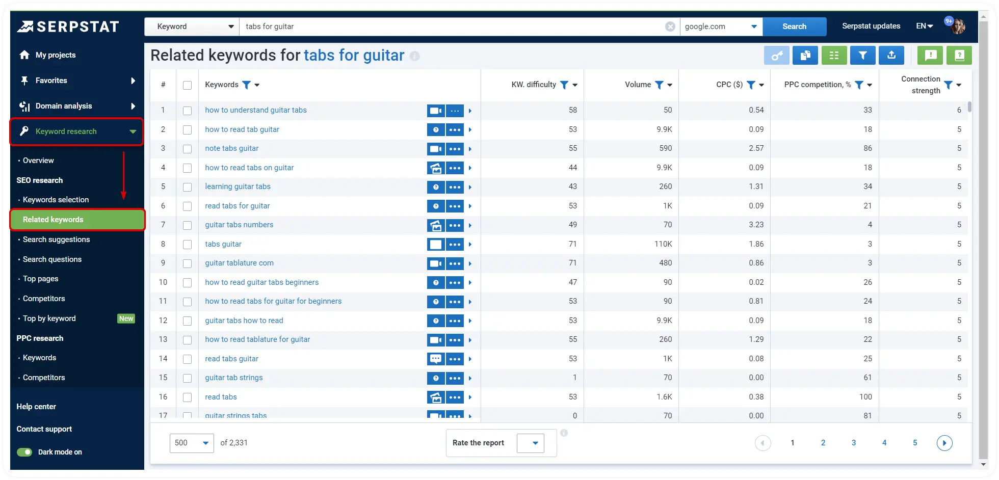Open the KW. difficulty column filter funnel

565,85
